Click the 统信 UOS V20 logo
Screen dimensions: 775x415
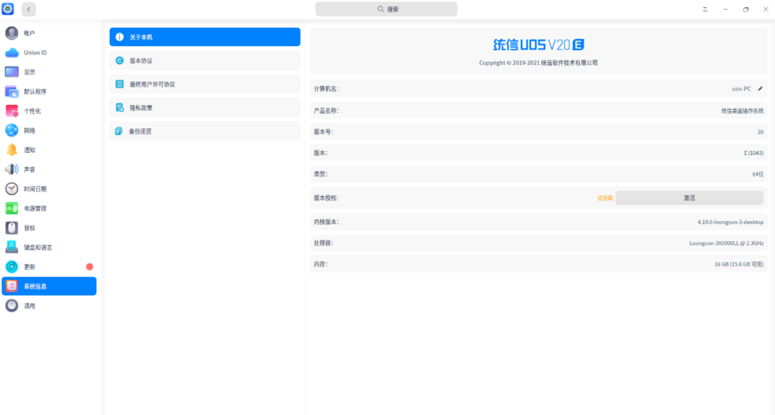pos(538,45)
